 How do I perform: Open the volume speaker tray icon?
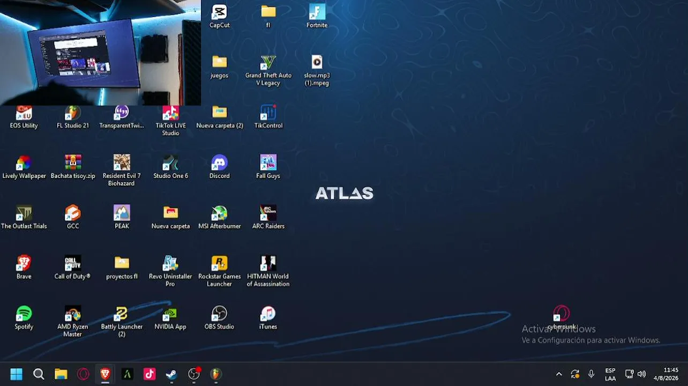[x=641, y=374]
